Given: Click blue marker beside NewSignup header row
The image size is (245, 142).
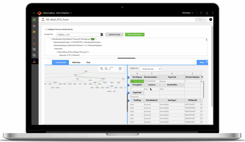Looking at the screenshot, I should (128, 77).
